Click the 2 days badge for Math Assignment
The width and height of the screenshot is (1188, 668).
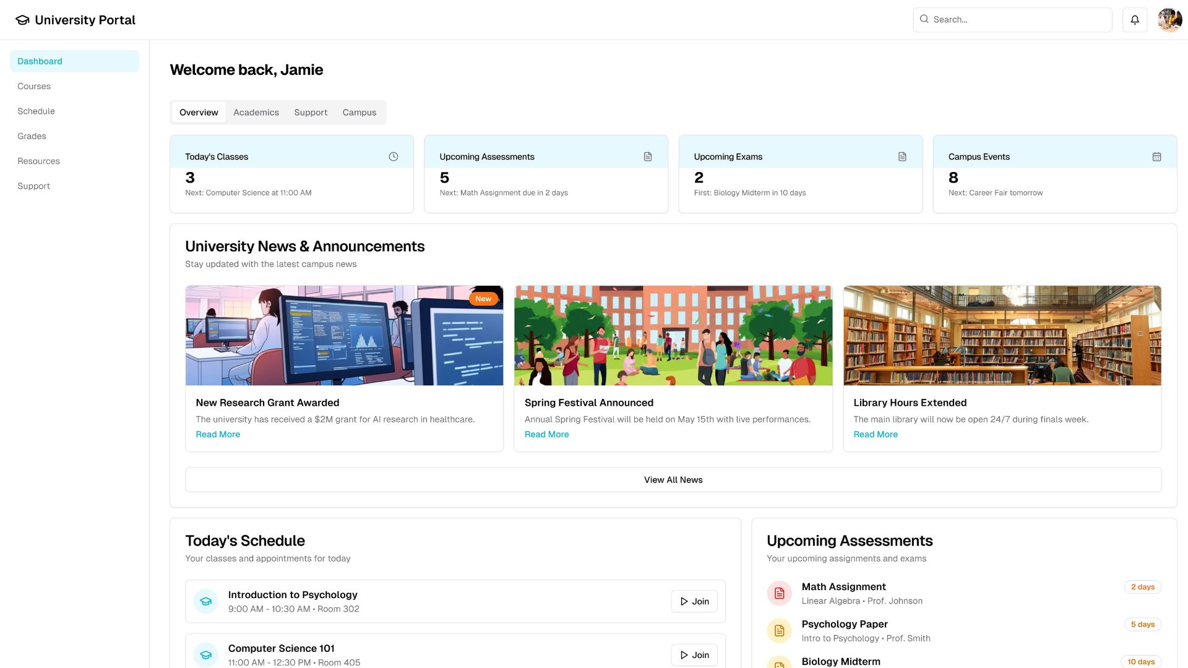(x=1143, y=587)
